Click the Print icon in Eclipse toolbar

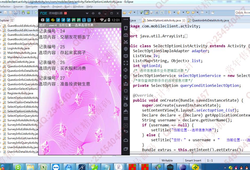16,12
